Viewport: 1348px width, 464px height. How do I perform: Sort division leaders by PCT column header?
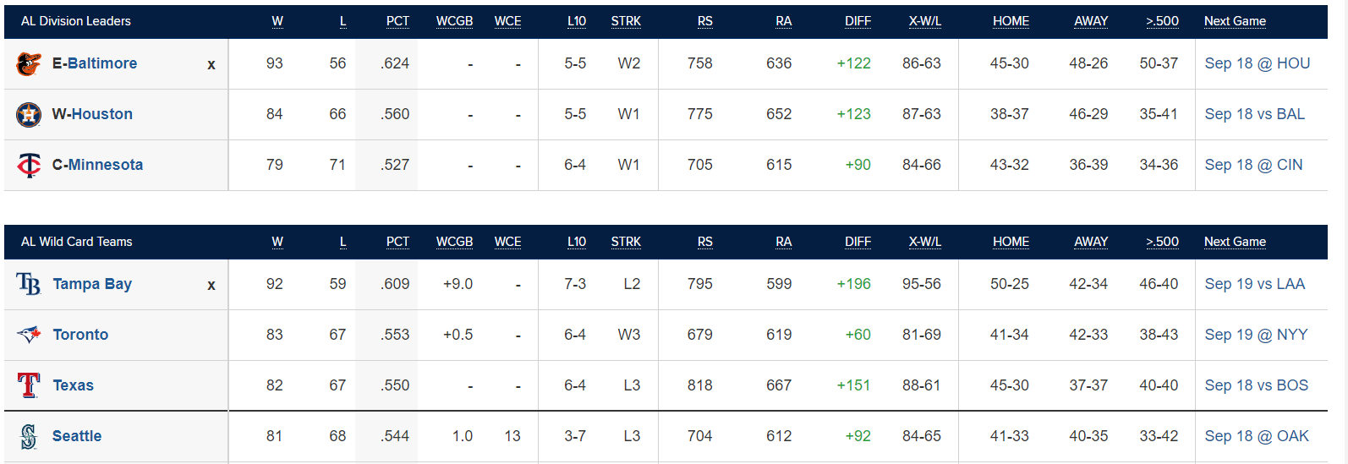(x=397, y=21)
